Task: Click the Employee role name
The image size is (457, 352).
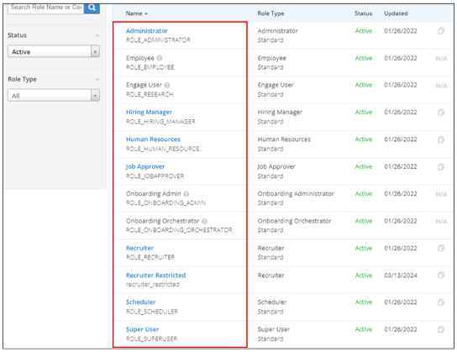Action: [x=140, y=58]
